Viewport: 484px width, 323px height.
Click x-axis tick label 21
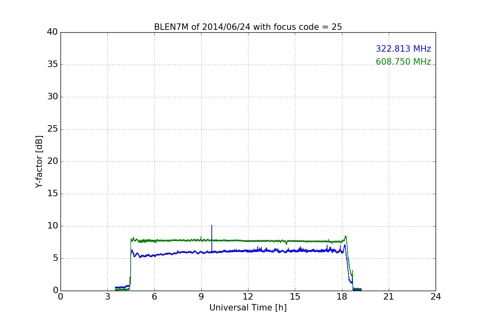coord(389,297)
